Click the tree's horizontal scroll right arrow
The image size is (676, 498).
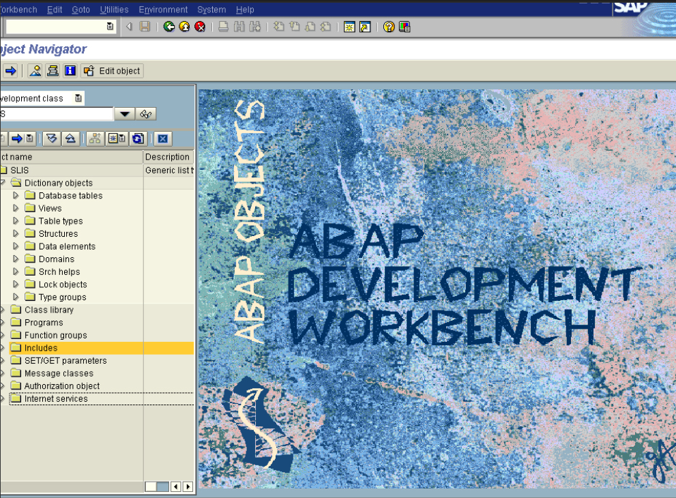pos(188,486)
